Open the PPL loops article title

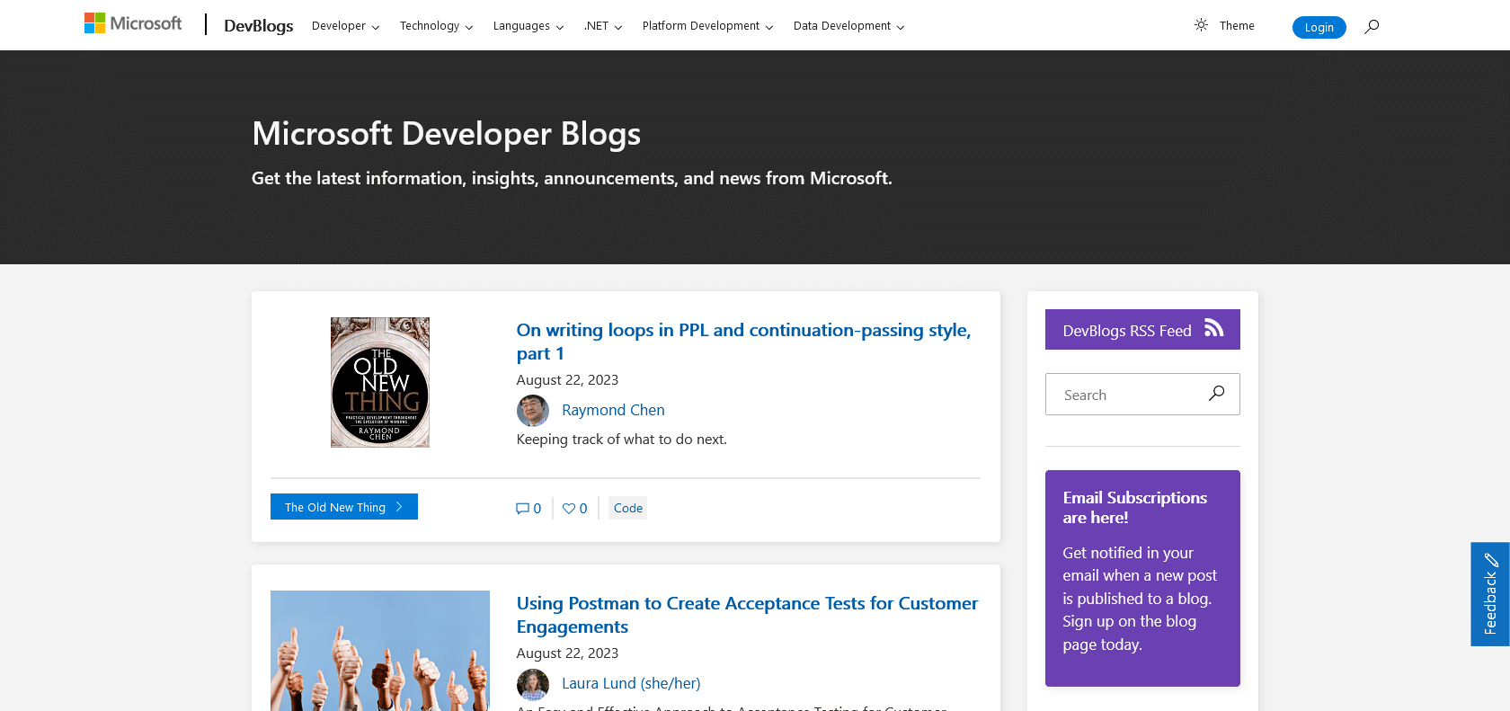click(x=743, y=342)
